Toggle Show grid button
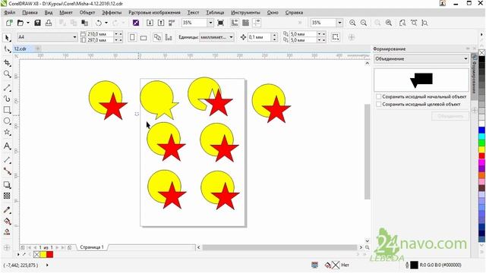This screenshot has height=273, width=486. click(x=246, y=23)
